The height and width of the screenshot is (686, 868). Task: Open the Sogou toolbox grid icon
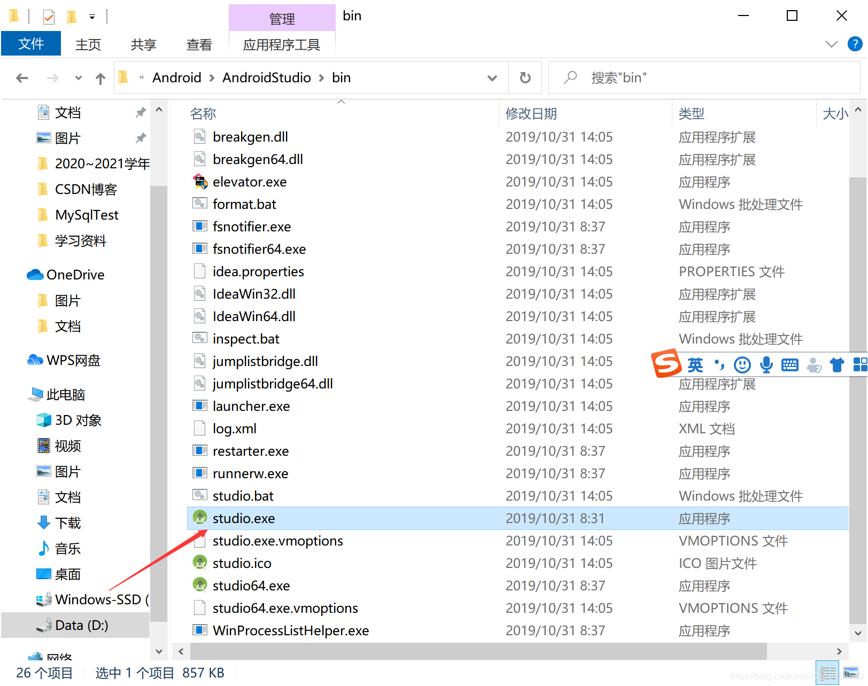coord(860,365)
